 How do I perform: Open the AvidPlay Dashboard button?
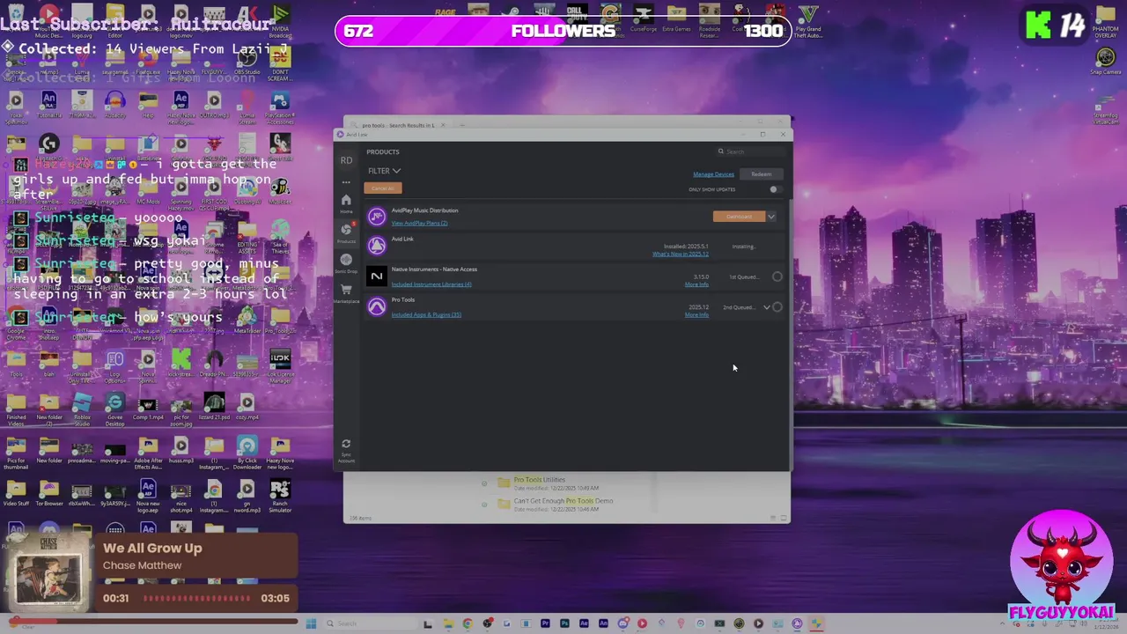tap(739, 217)
